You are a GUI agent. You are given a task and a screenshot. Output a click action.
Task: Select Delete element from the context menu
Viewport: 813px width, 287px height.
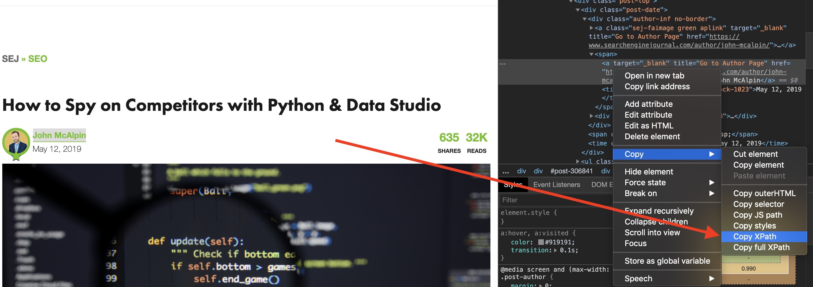(652, 136)
